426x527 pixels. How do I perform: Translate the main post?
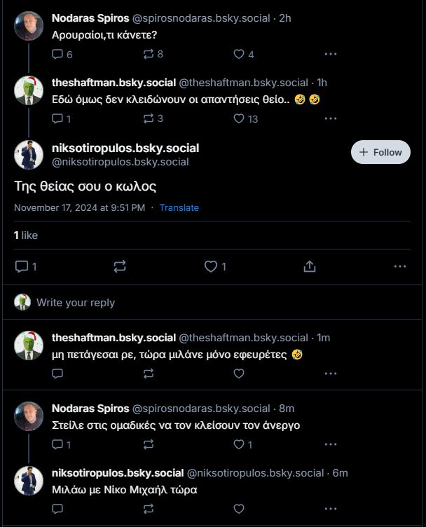coord(179,207)
